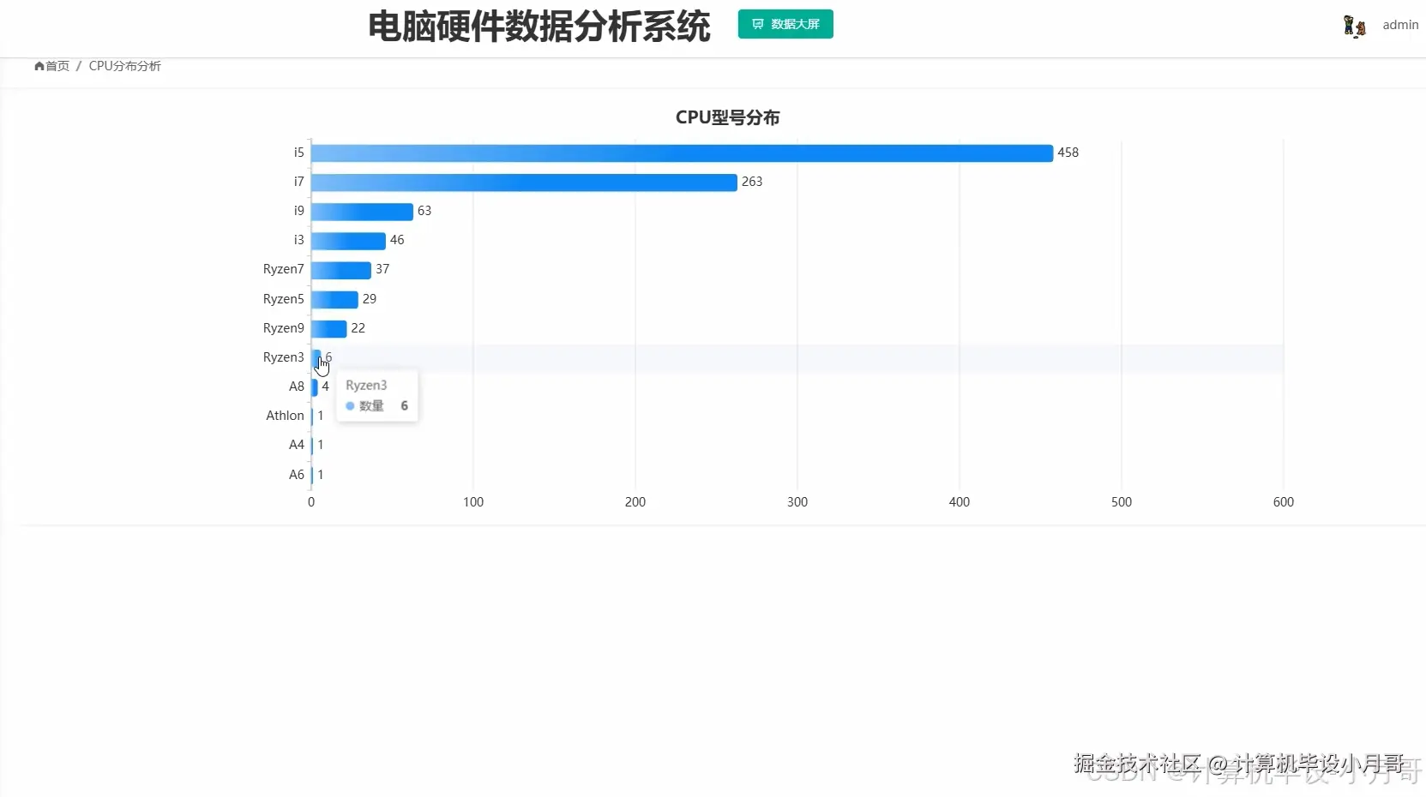Click the 数量 series dot in tooltip
Viewport: 1426px width, 797px height.
[350, 406]
